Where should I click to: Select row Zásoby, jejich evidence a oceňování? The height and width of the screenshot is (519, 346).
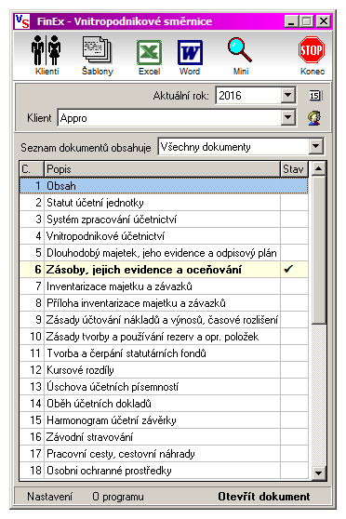click(x=164, y=270)
